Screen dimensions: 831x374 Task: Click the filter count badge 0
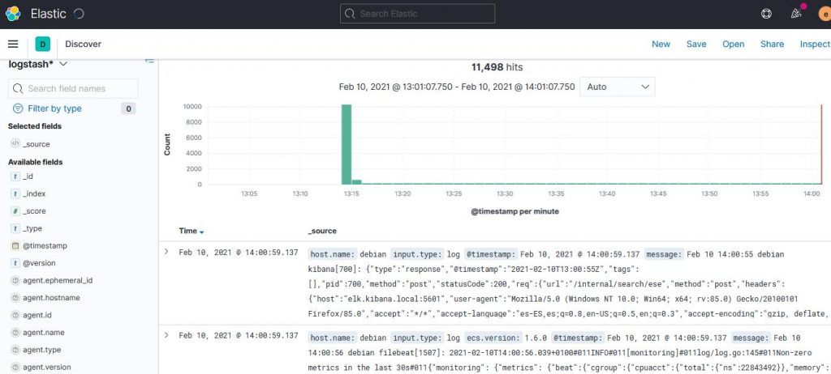tap(127, 109)
